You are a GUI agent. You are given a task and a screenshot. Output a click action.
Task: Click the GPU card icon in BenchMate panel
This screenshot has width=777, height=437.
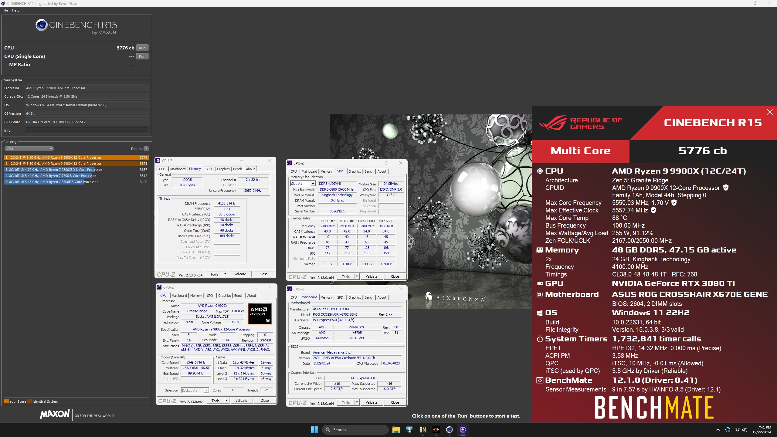[x=540, y=283]
